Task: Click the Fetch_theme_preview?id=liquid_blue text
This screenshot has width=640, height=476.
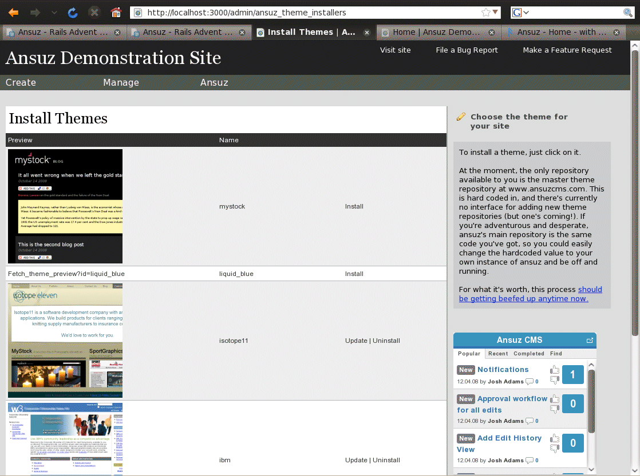Action: [66, 274]
